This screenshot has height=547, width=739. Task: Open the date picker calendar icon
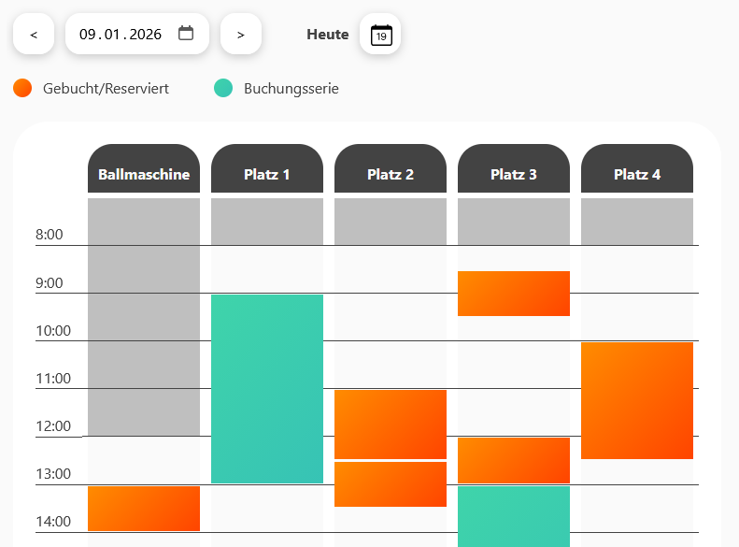coord(186,34)
